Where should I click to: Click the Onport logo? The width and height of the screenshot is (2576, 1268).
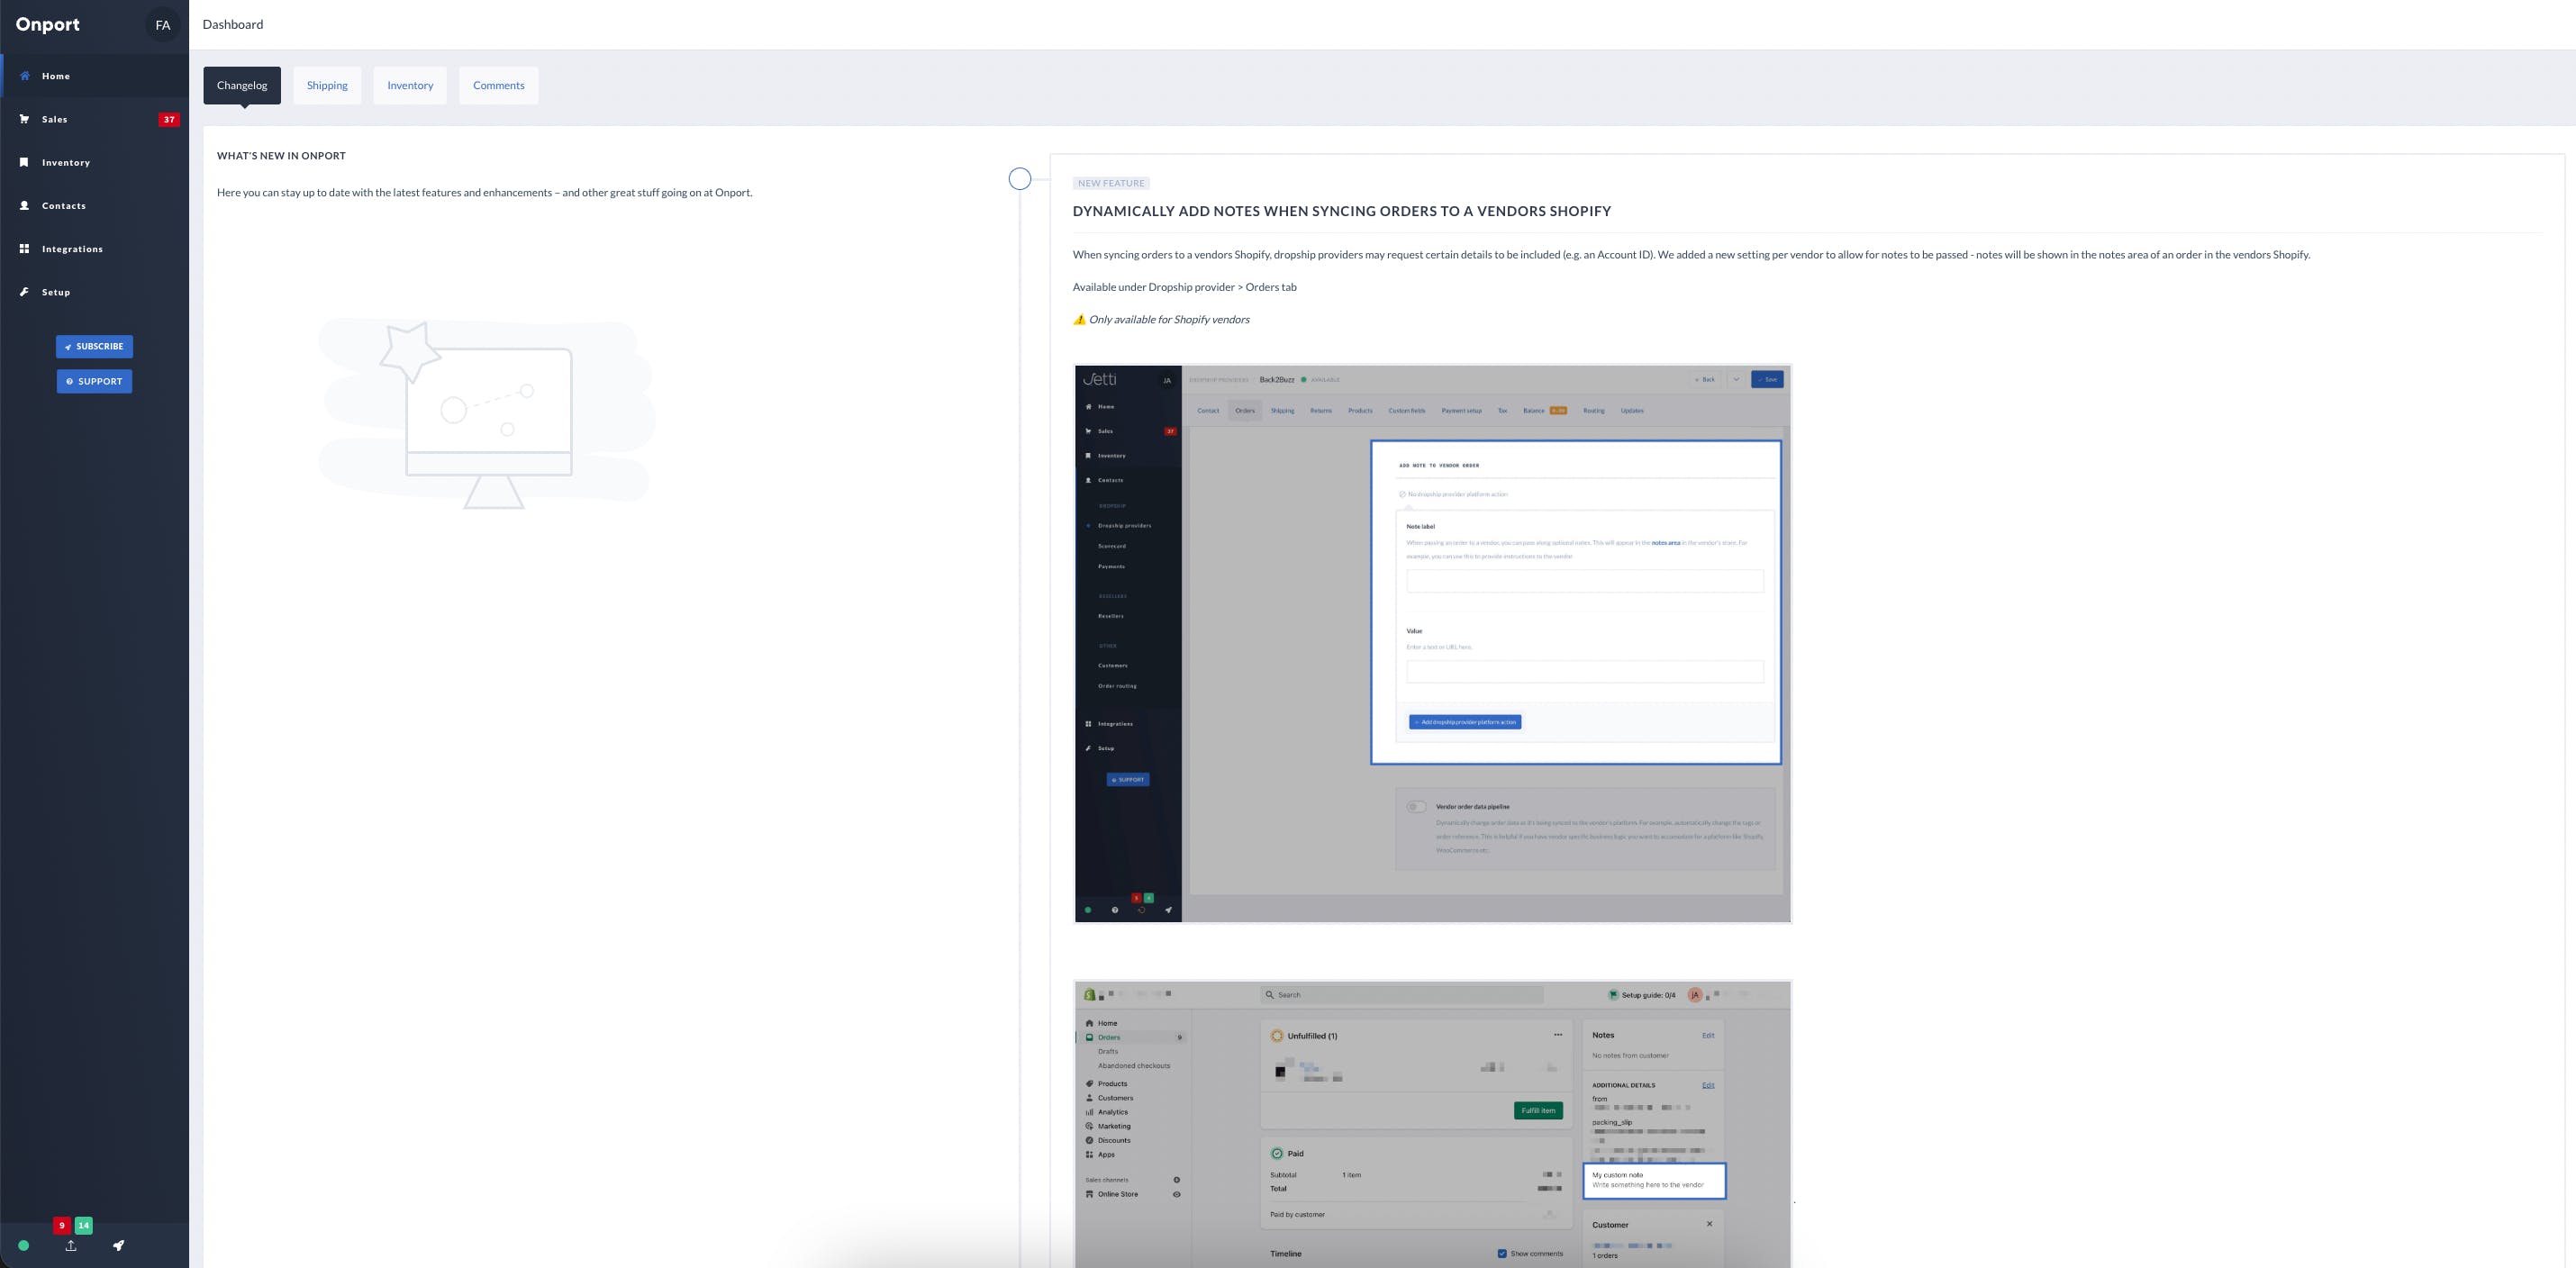[x=48, y=25]
